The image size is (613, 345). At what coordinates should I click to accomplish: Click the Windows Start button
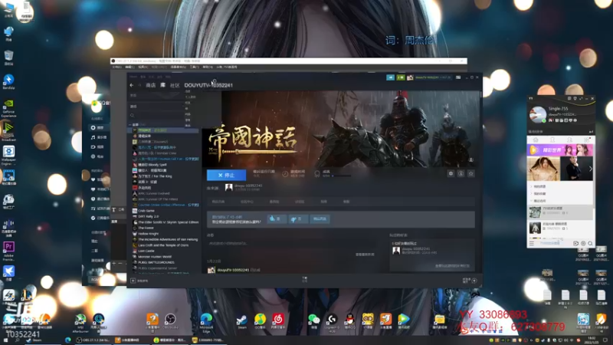coord(7,340)
